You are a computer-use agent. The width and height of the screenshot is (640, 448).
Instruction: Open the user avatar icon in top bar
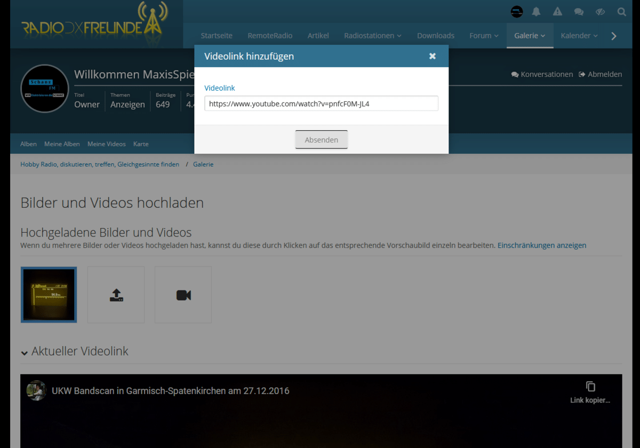516,12
